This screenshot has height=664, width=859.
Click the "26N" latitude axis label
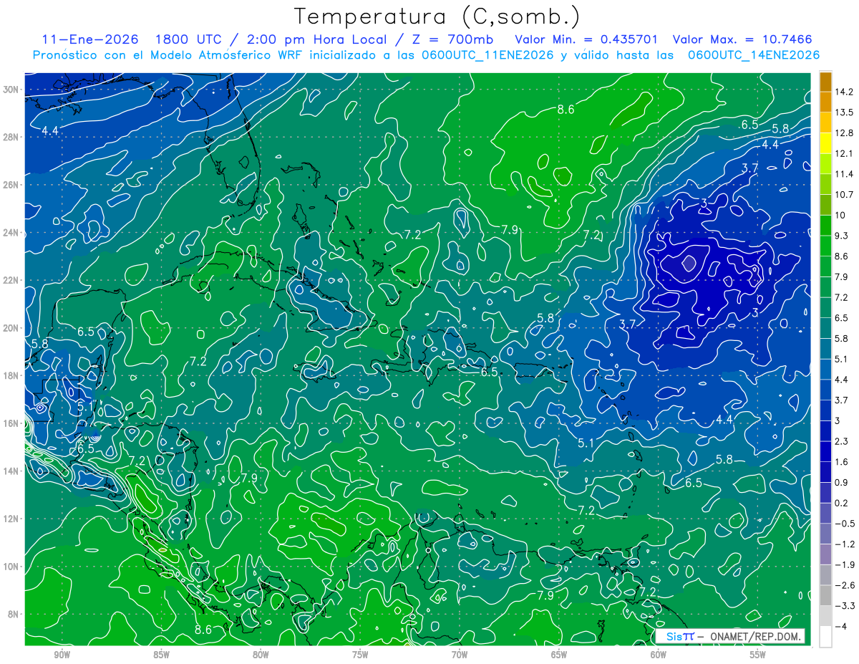(12, 185)
